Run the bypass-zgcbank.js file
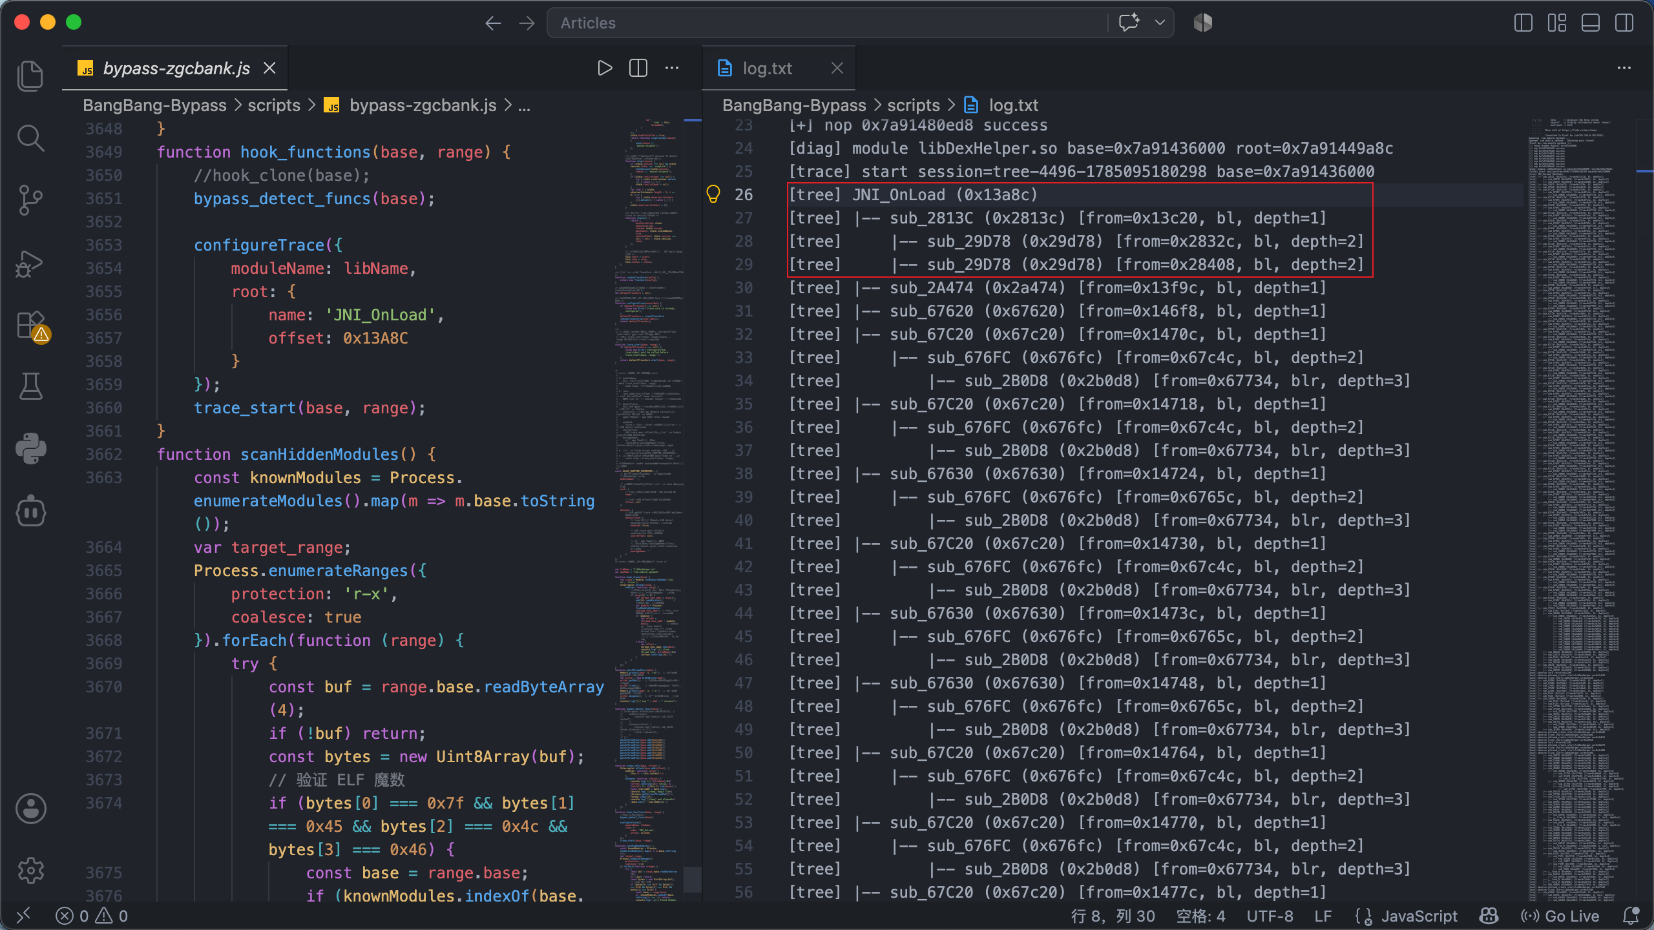Screen dimensions: 1654x930 pos(605,68)
